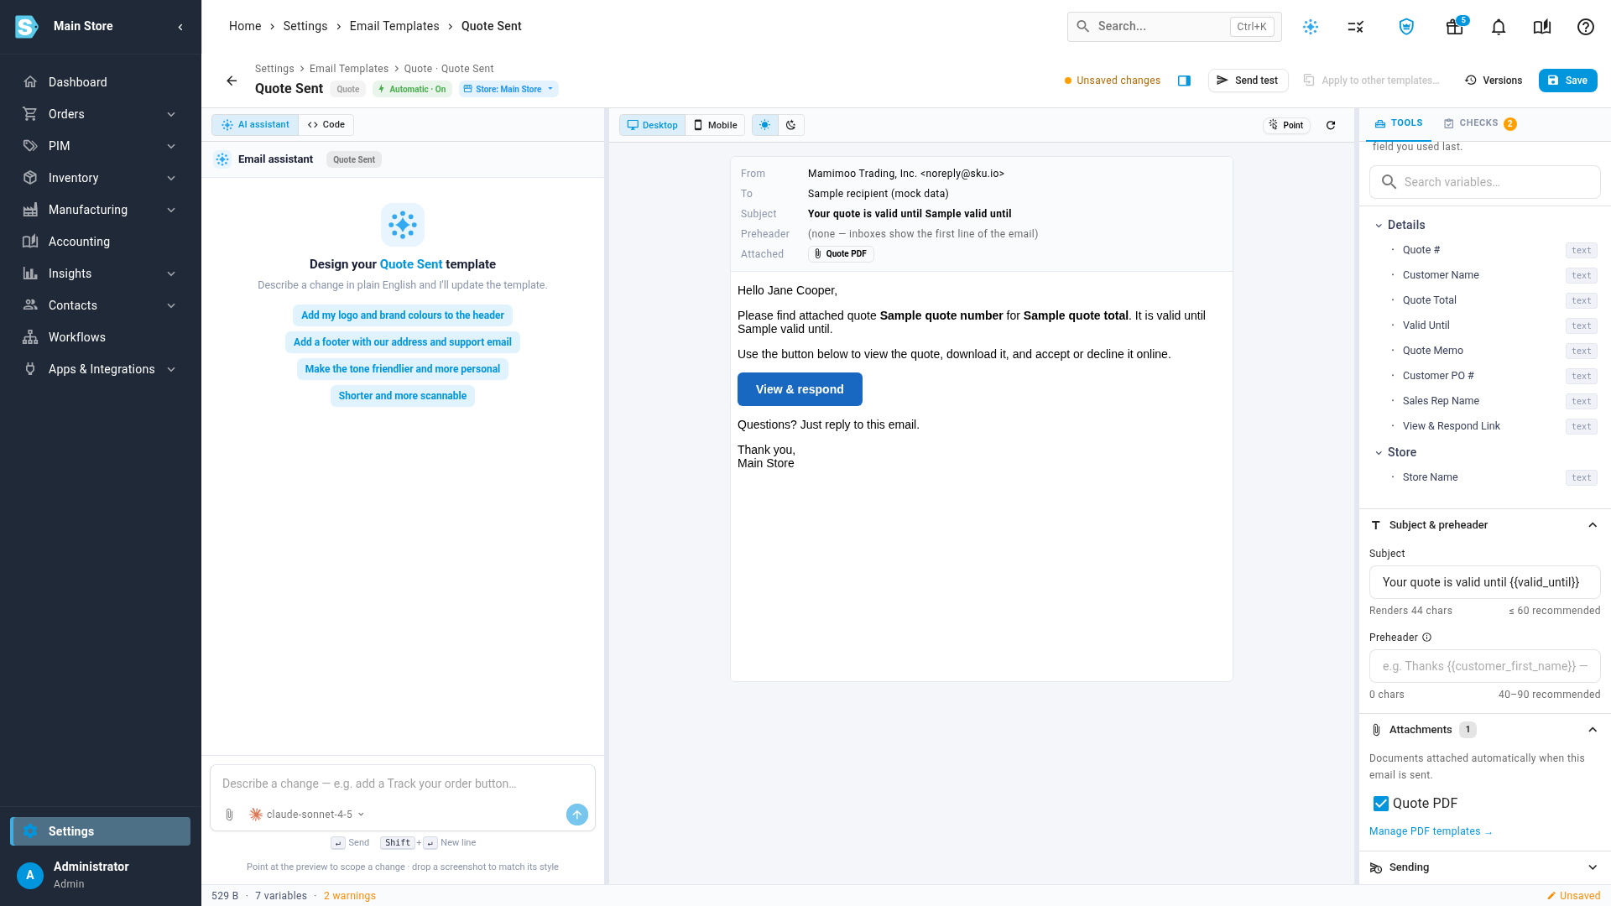Expand the Orders sidebar menu
This screenshot has height=906, width=1611.
[101, 114]
